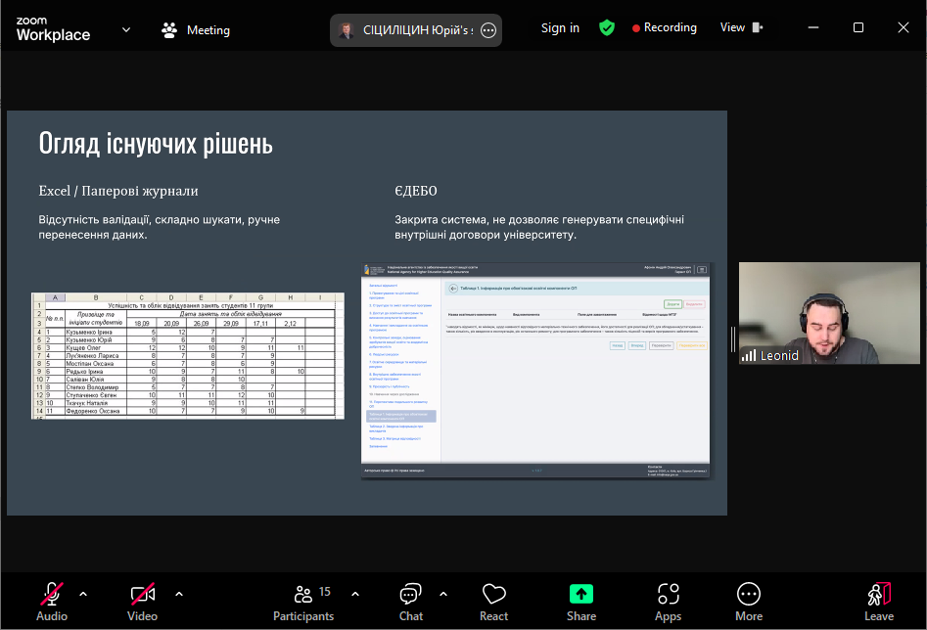927x630 pixels.
Task: Expand the Participants options arrow
Action: (x=355, y=593)
